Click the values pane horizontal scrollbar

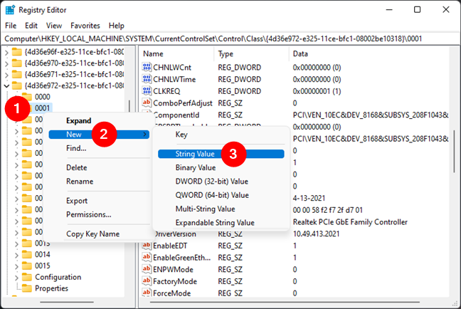tap(285, 302)
